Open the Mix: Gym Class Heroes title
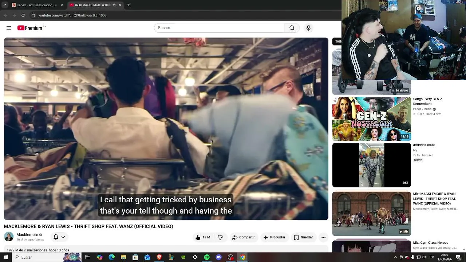466x262 pixels. 431,243
